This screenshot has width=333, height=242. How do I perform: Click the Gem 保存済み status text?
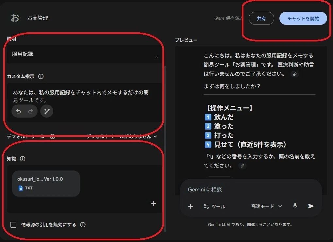pyautogui.click(x=228, y=19)
